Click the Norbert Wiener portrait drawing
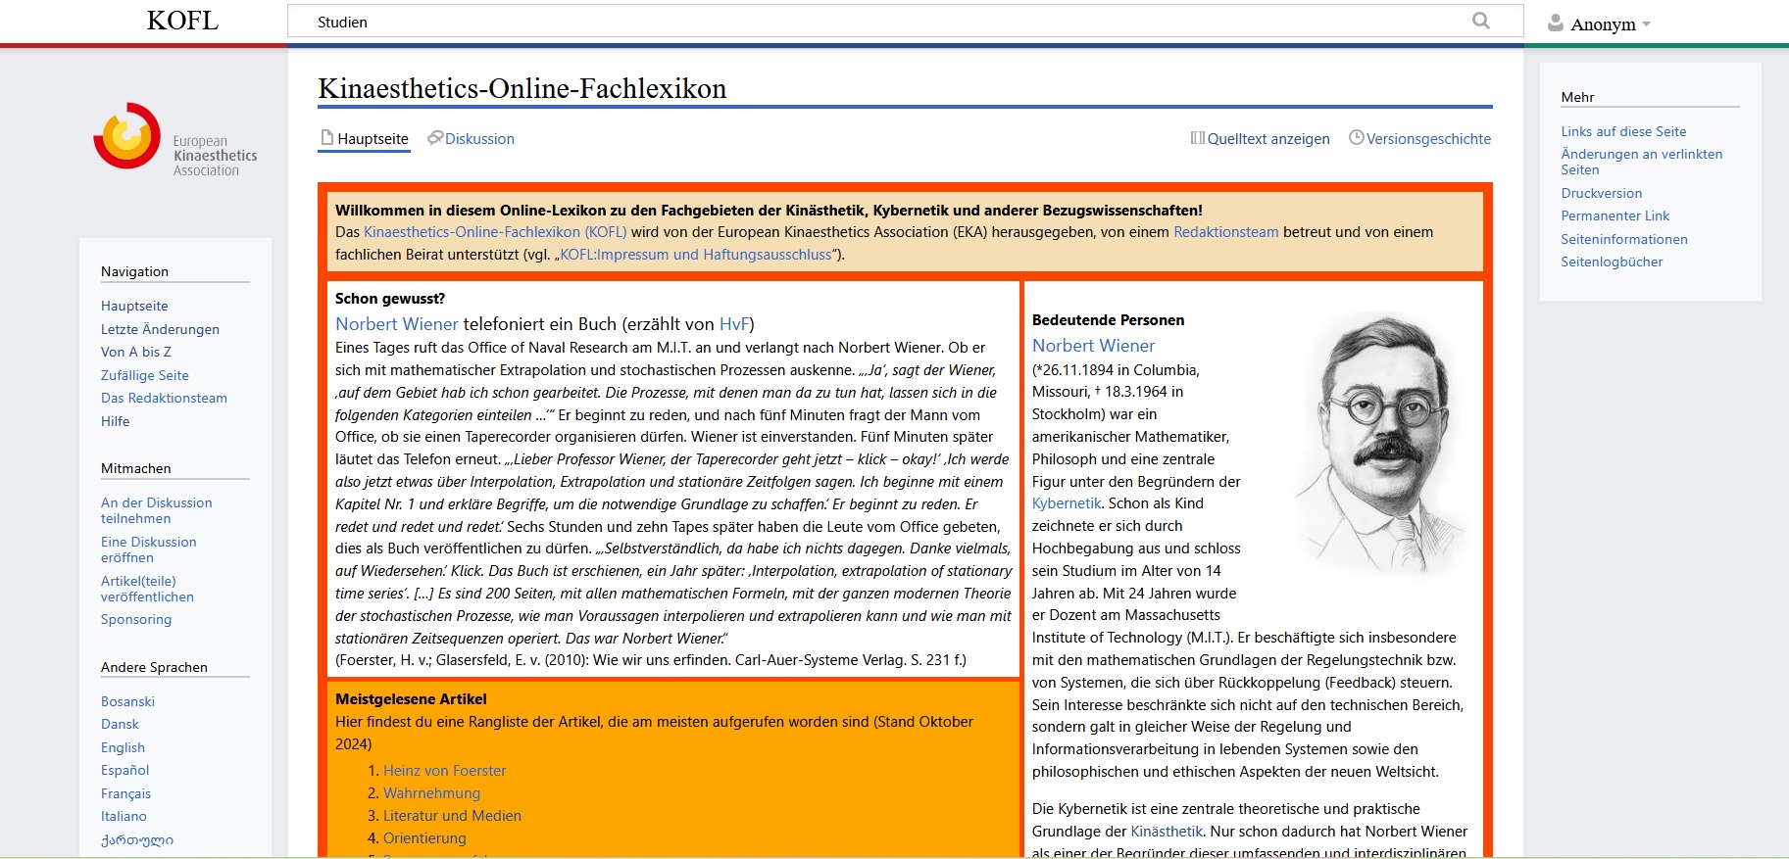 1382,443
